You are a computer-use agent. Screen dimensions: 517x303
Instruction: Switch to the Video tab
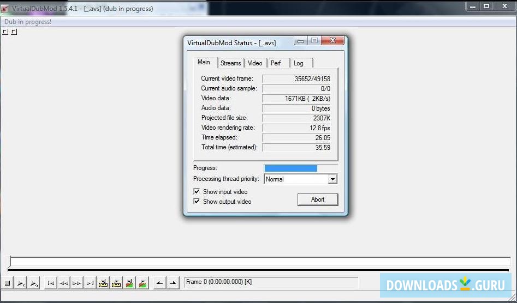255,63
